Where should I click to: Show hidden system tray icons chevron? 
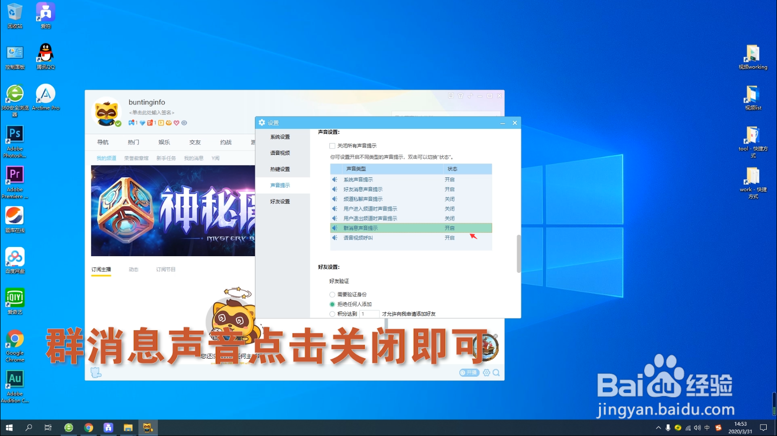(x=658, y=428)
